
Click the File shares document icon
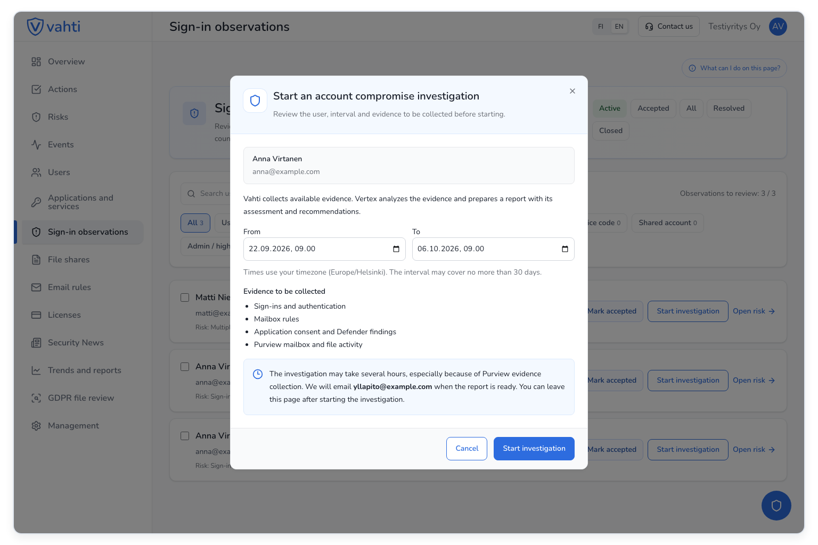(x=36, y=260)
